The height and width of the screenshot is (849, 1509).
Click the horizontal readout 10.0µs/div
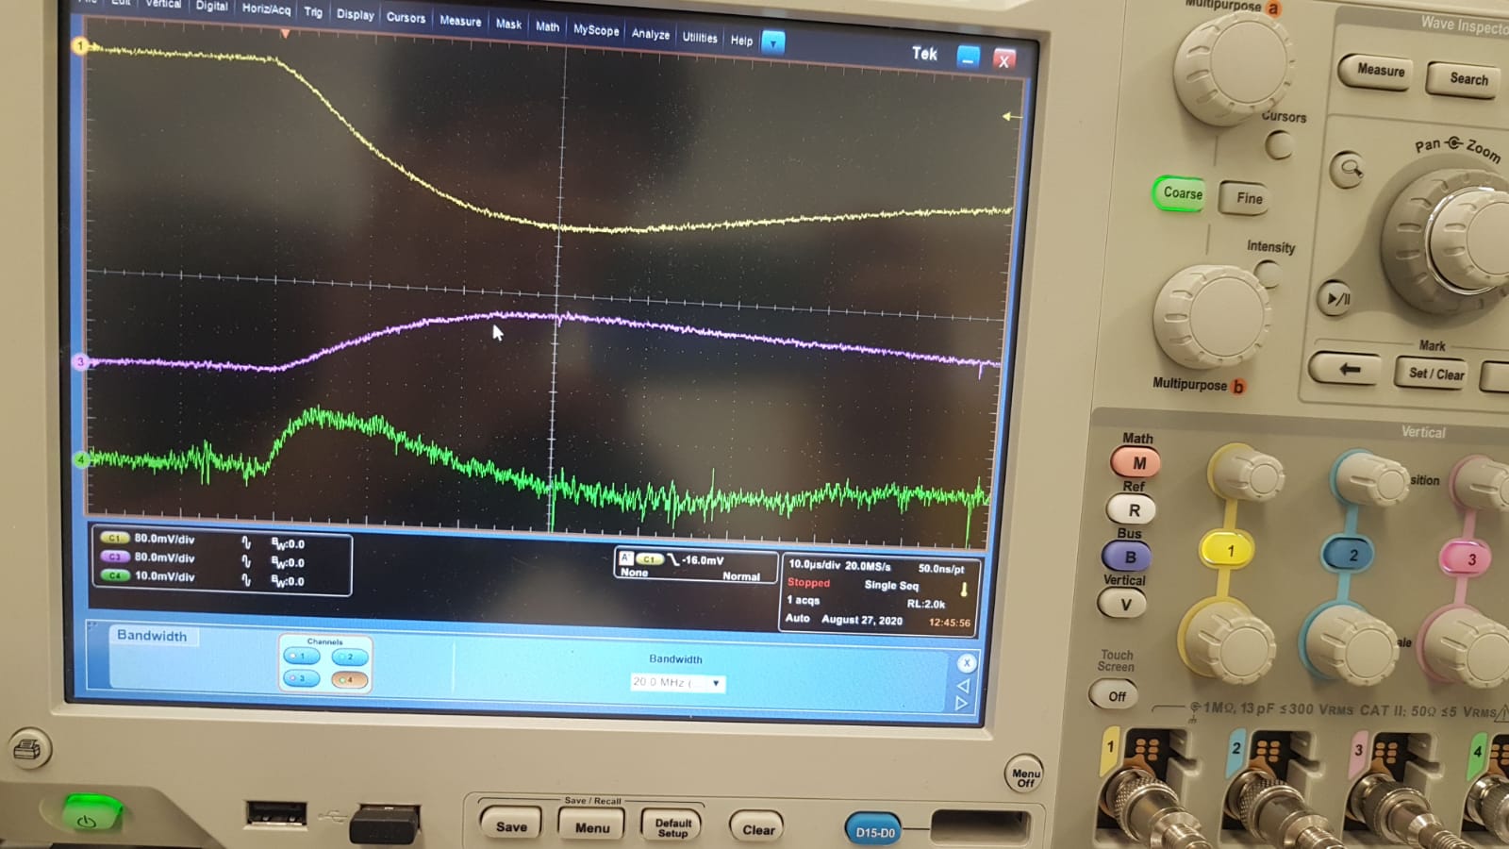[813, 564]
